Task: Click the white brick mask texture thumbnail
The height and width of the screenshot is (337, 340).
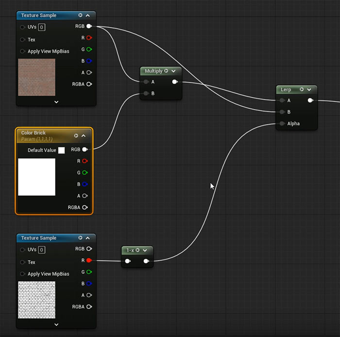Action: (x=36, y=300)
